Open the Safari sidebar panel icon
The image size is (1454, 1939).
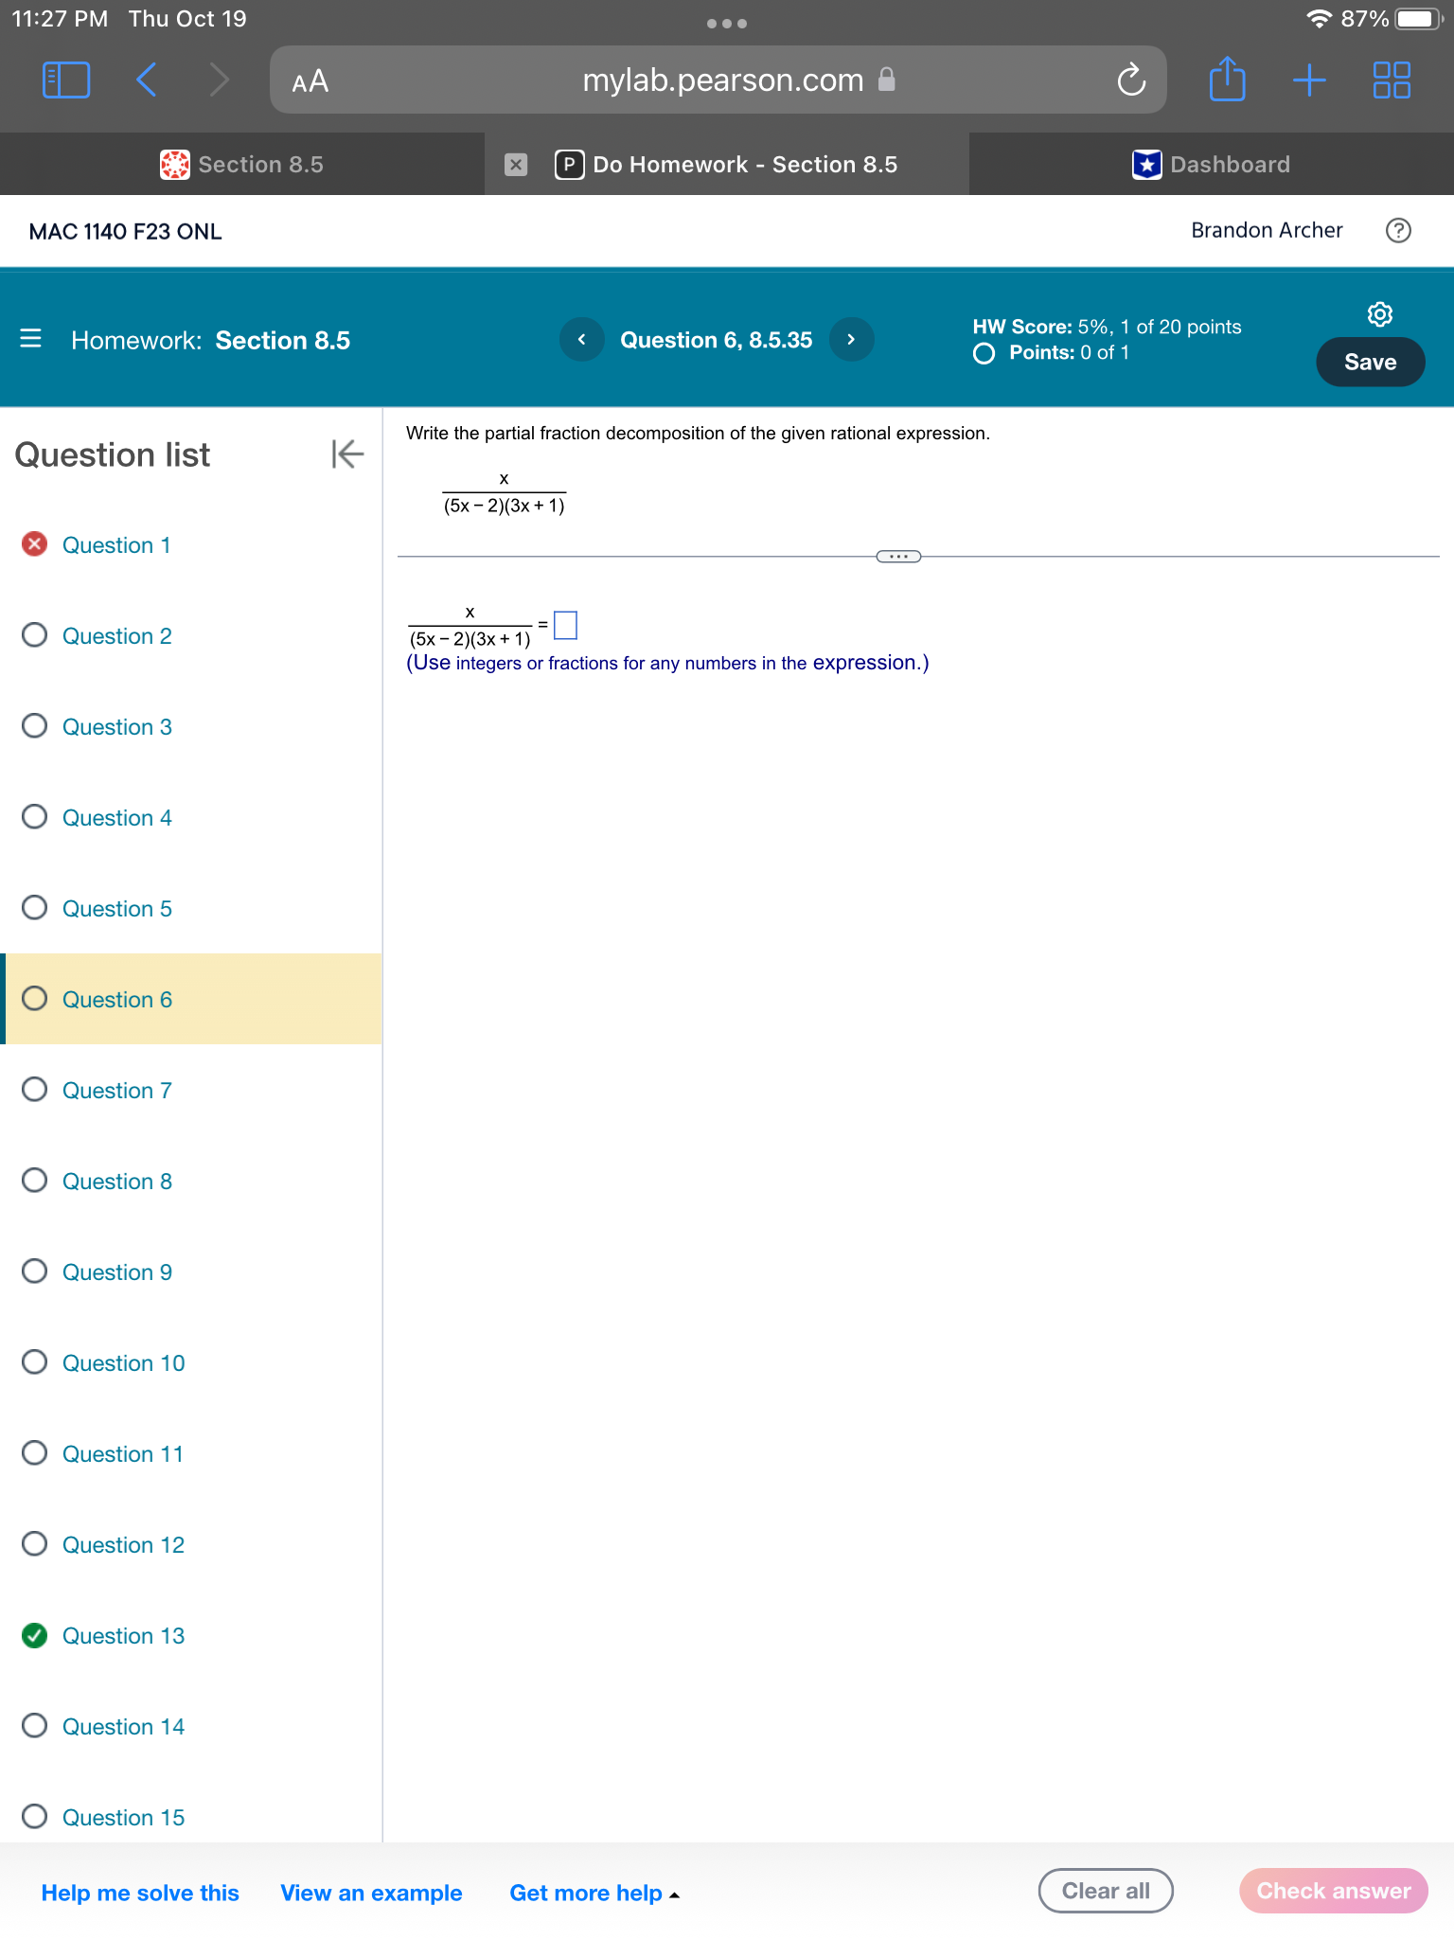coord(66,80)
